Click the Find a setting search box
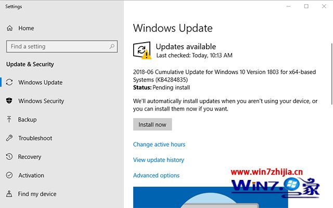This screenshot has height=208, width=333. [62, 46]
